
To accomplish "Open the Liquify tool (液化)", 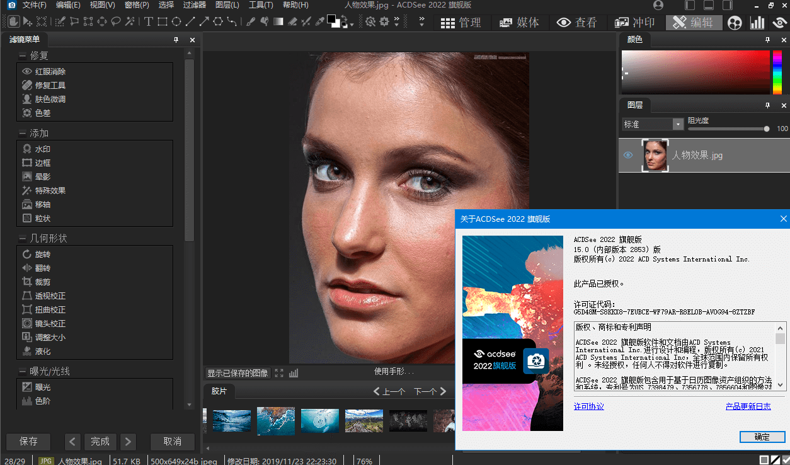I will pyautogui.click(x=42, y=351).
